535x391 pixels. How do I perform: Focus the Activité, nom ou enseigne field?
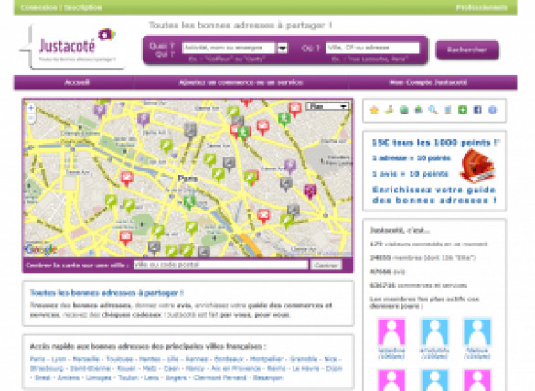(229, 48)
